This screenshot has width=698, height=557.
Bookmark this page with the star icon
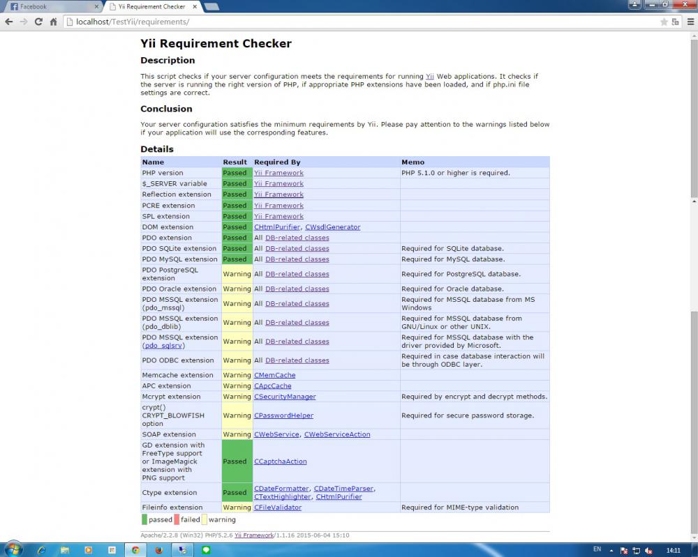664,22
